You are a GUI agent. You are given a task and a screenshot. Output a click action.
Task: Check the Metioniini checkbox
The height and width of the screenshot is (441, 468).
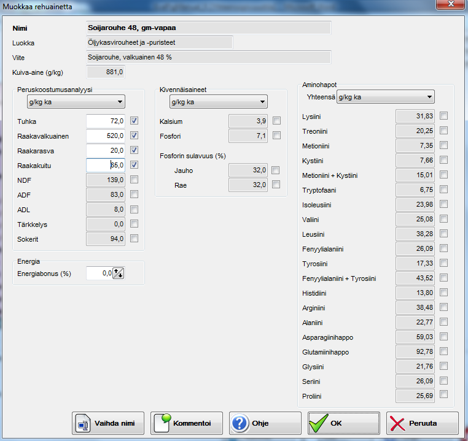pyautogui.click(x=444, y=145)
